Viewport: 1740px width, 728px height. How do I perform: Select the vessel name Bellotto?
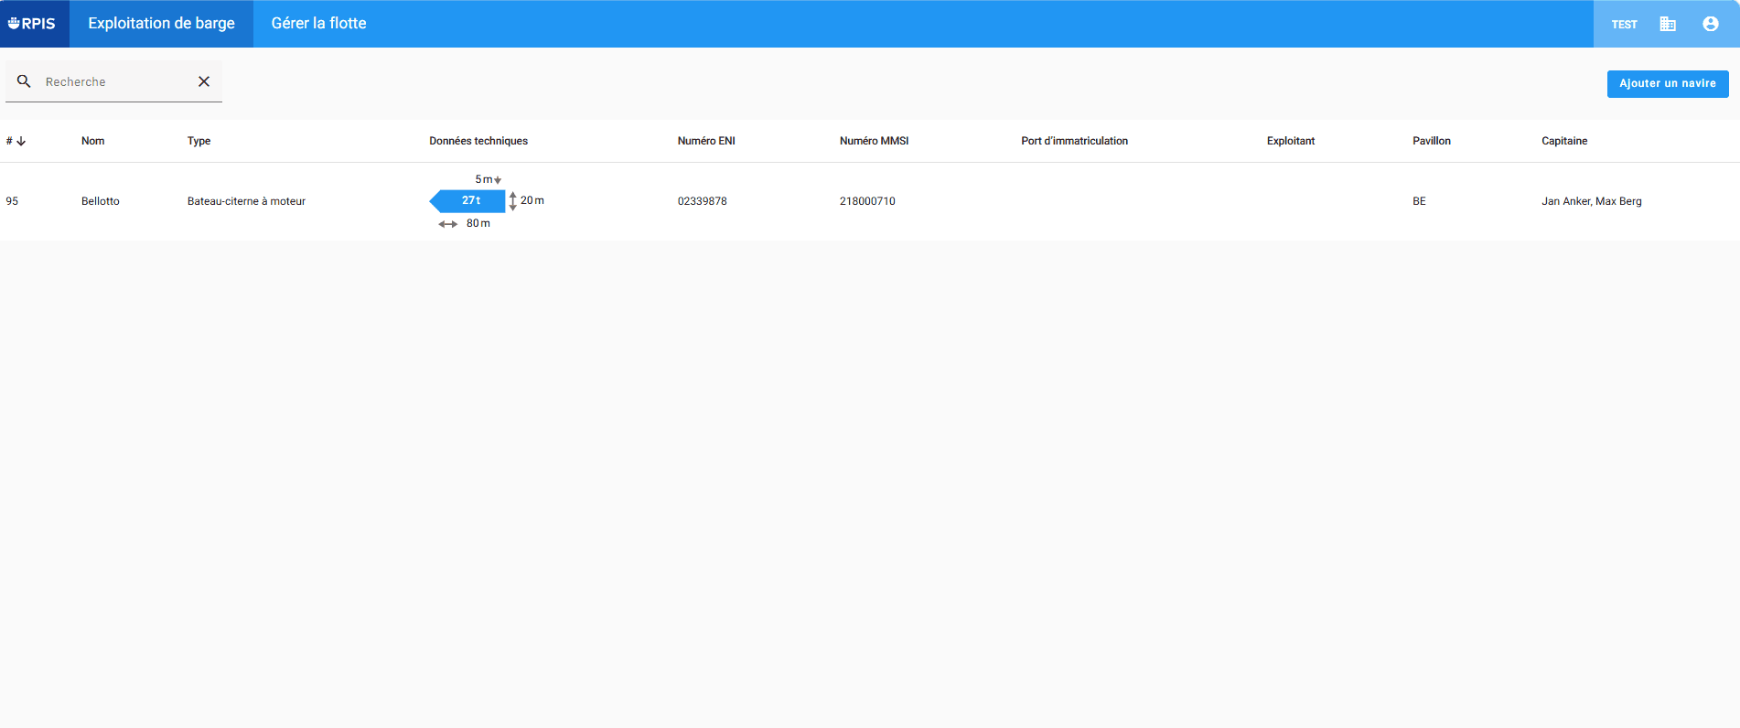tap(101, 201)
